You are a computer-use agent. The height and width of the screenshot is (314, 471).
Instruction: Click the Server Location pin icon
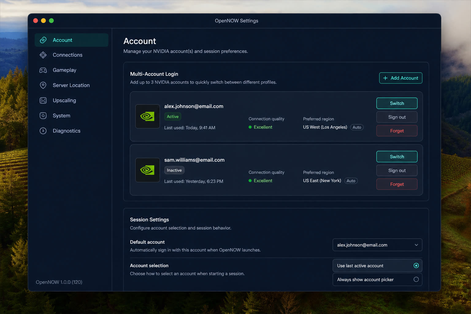point(43,85)
